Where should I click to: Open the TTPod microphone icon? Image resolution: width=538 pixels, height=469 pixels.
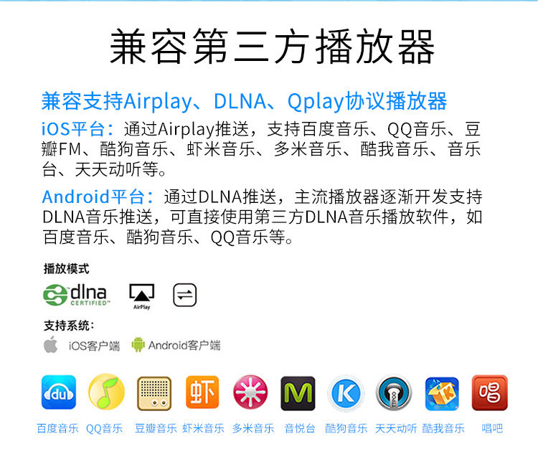coord(394,393)
